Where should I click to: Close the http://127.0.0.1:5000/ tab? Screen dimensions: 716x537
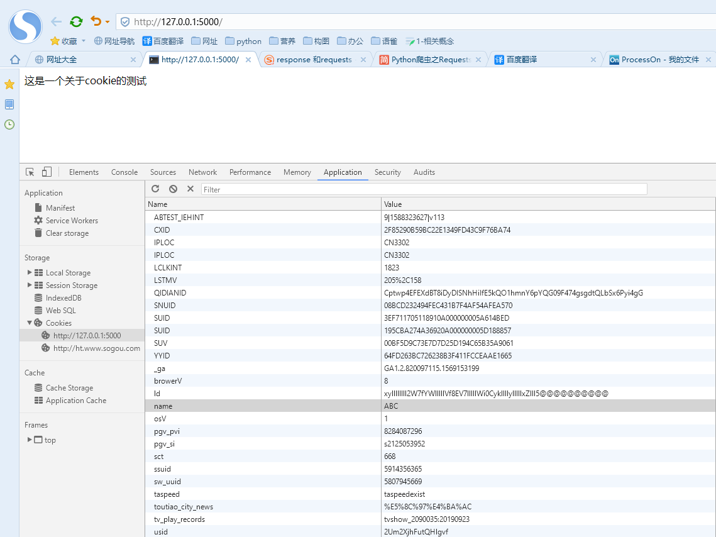point(248,60)
